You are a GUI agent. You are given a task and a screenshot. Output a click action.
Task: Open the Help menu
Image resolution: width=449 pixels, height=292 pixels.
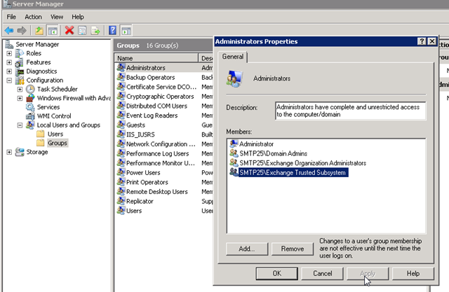pyautogui.click(x=78, y=17)
